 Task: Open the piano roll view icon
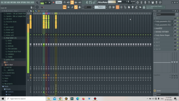point(114,7)
